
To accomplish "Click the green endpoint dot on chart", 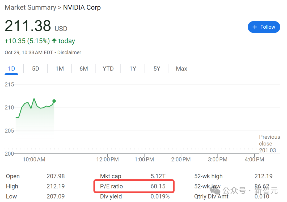I will (54, 101).
